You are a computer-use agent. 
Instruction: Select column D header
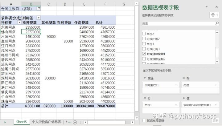65,4
